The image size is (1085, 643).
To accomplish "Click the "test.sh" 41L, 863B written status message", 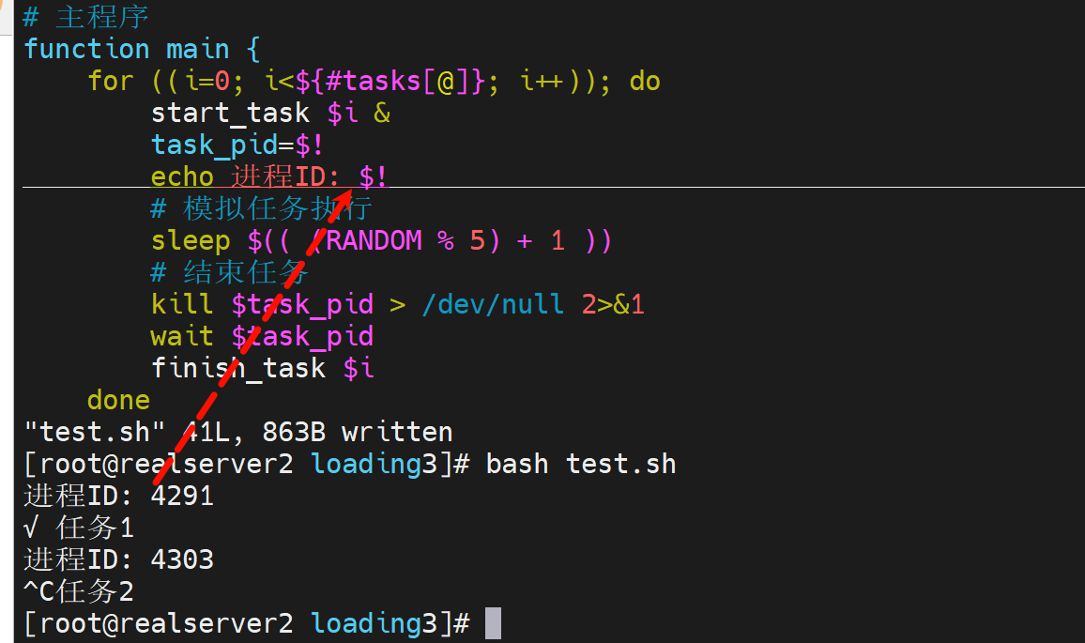I will 238,432.
